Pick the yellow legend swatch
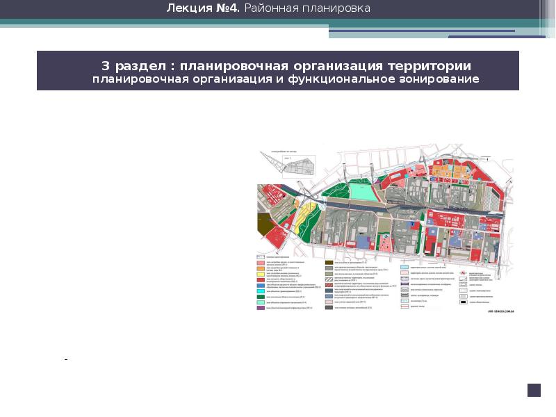 click(261, 275)
